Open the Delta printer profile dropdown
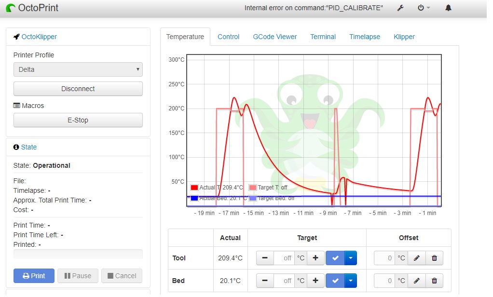The height and width of the screenshot is (297, 493). click(78, 69)
